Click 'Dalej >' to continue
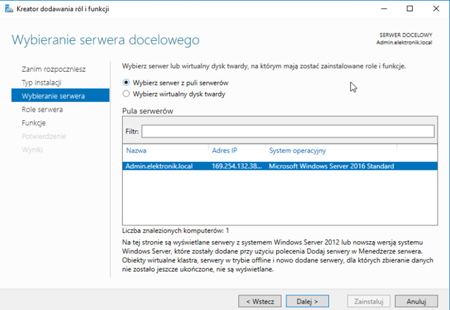This screenshot has height=310, width=450. point(307,301)
